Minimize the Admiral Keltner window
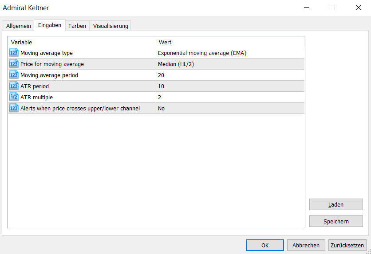 [307, 8]
